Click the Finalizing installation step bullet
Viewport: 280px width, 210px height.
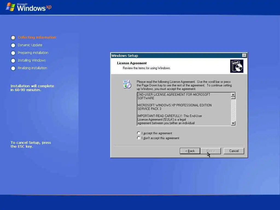[x=13, y=68]
